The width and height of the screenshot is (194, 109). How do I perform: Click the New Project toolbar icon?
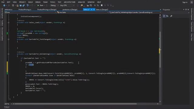point(13,5)
